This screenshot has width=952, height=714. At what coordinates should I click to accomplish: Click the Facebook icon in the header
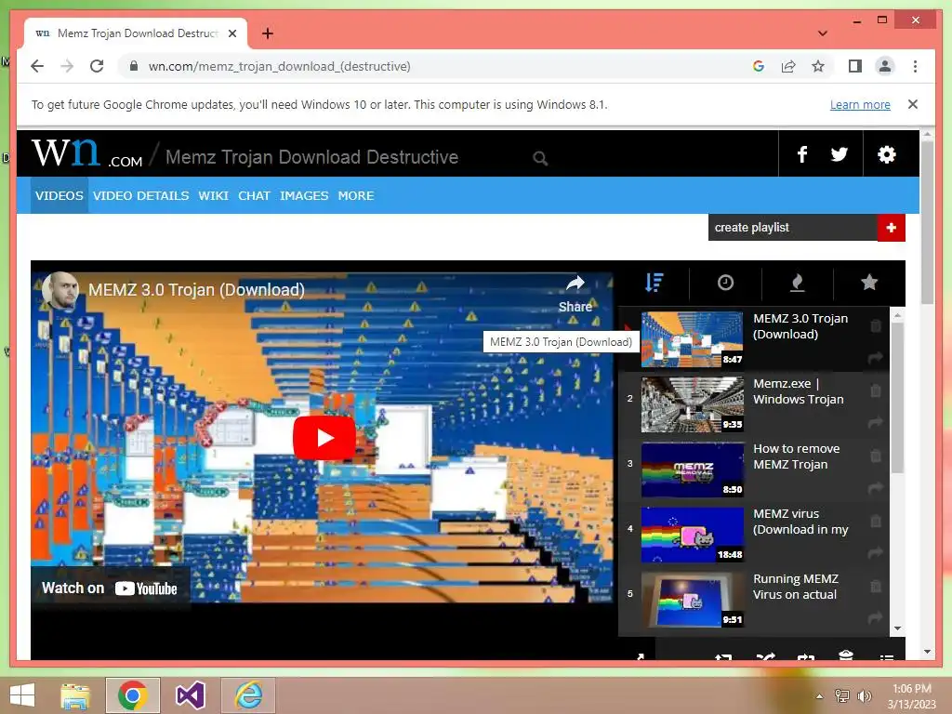(x=802, y=154)
